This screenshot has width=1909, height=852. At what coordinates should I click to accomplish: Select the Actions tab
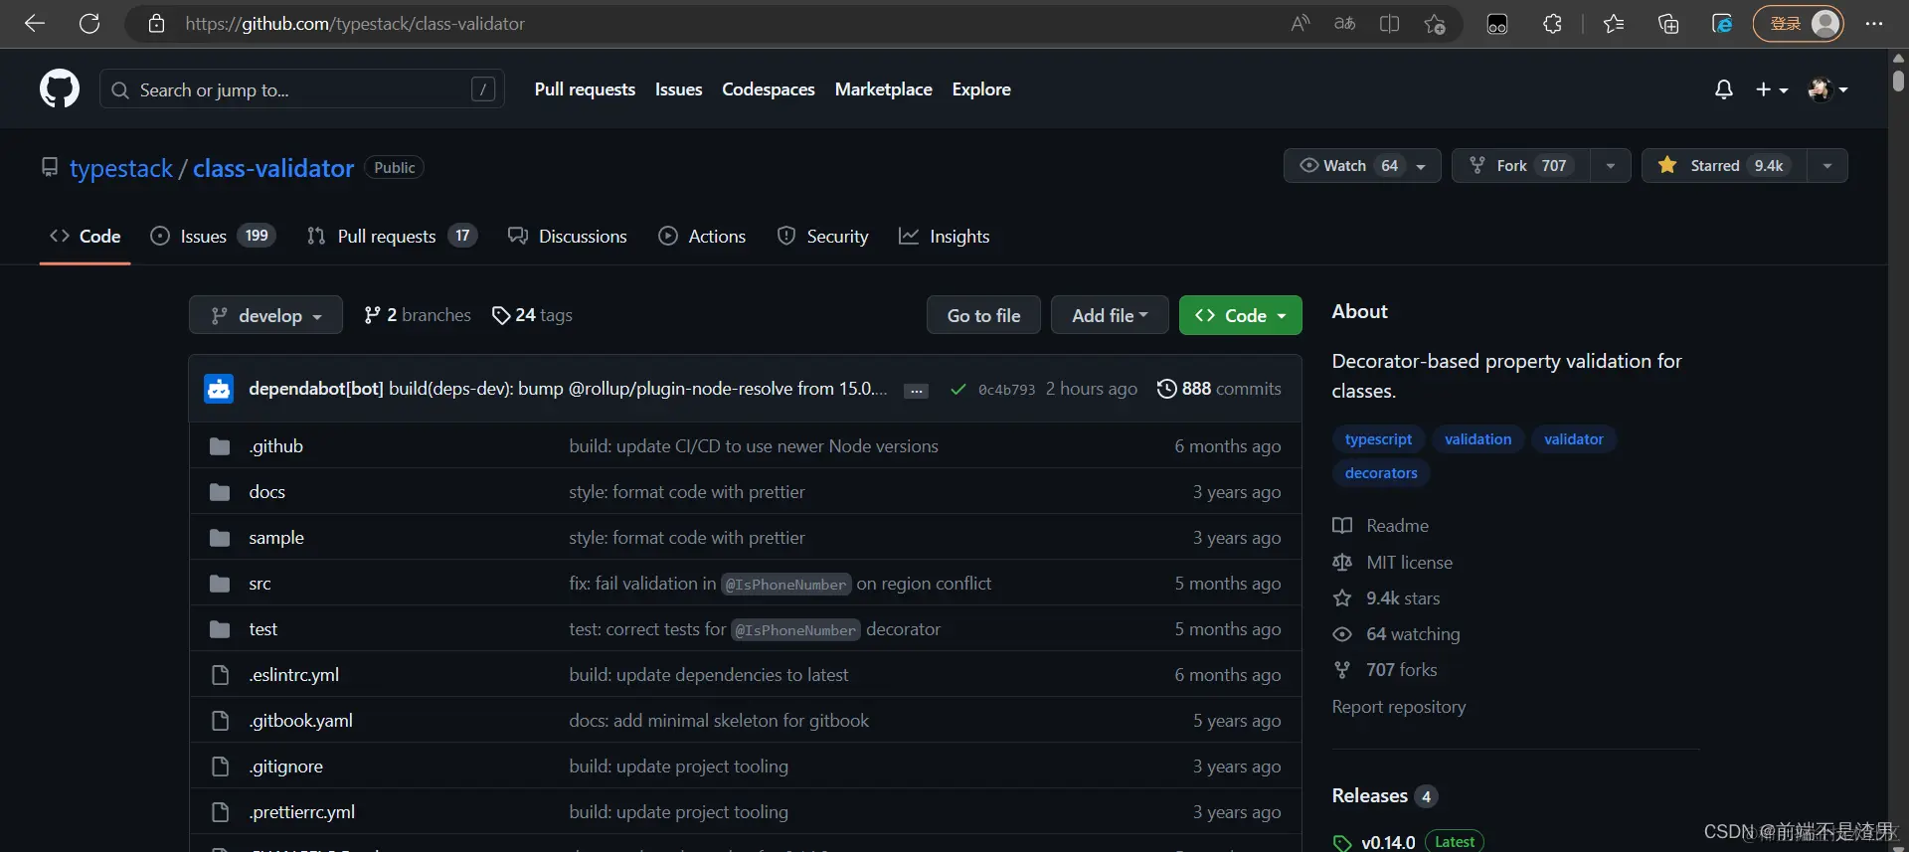point(702,237)
